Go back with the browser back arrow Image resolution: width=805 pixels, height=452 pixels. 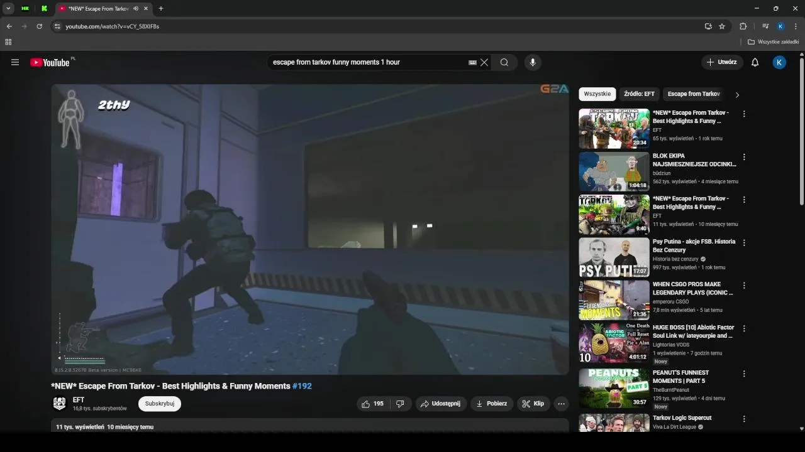9,26
